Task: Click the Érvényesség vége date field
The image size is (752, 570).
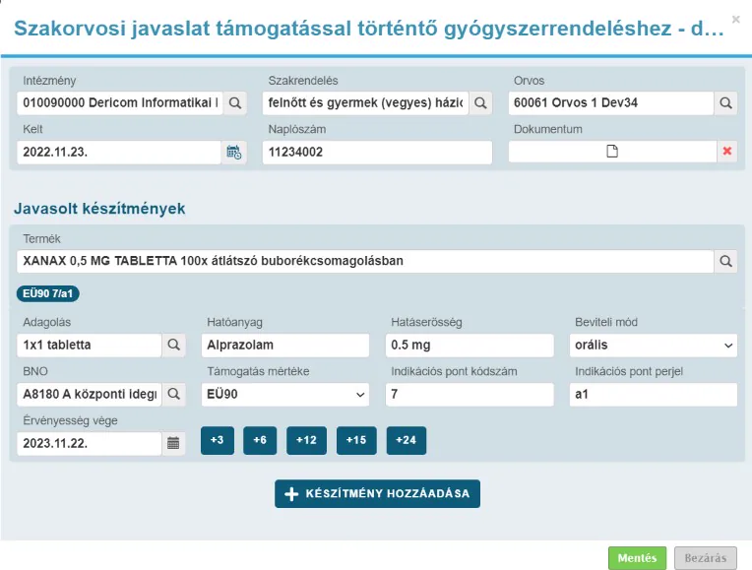Action: pos(90,443)
